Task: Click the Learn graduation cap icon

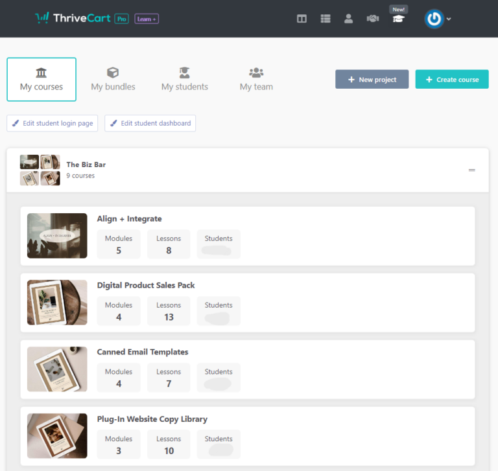Action: (x=398, y=19)
